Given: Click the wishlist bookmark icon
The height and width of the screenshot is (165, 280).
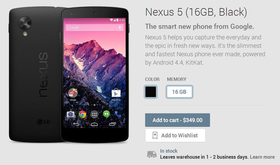Looking at the screenshot, I should [x=155, y=135].
